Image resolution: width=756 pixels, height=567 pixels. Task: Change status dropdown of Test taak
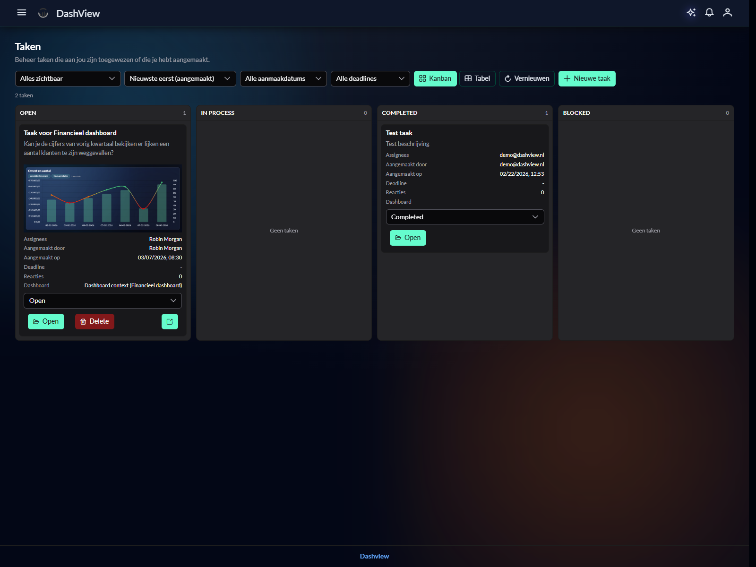pos(464,217)
